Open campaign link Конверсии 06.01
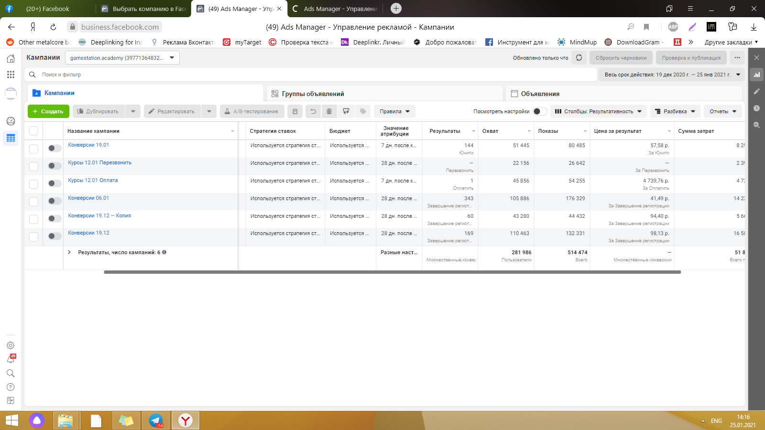Viewport: 765px width, 430px height. 88,198
